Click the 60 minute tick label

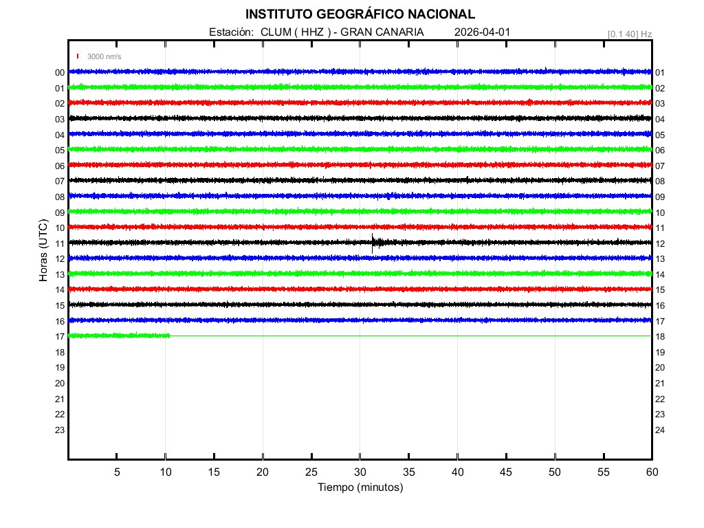pos(652,472)
